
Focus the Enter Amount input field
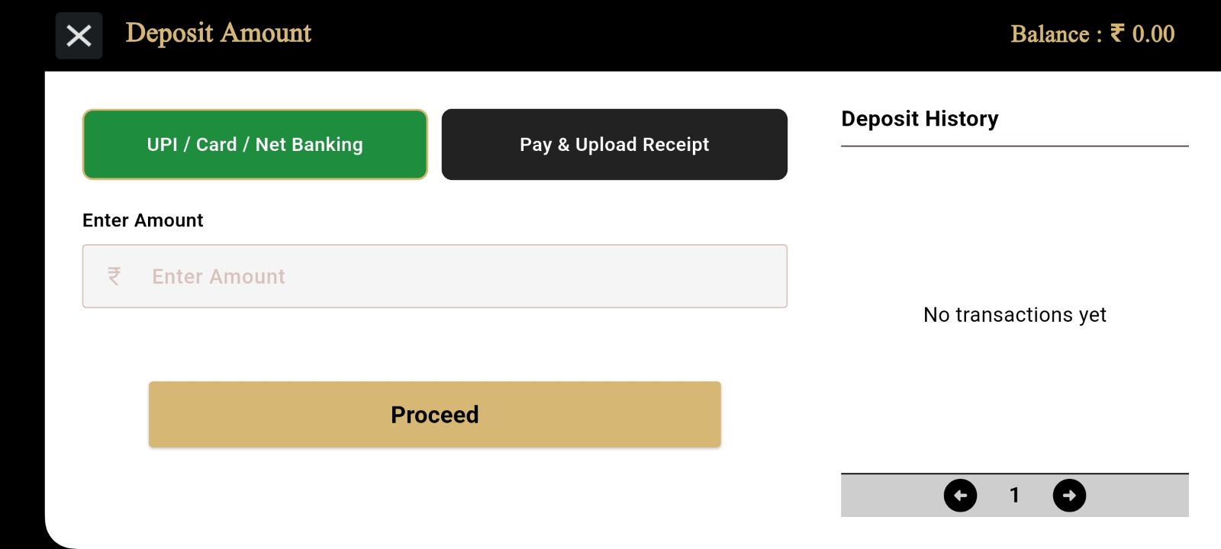(435, 276)
